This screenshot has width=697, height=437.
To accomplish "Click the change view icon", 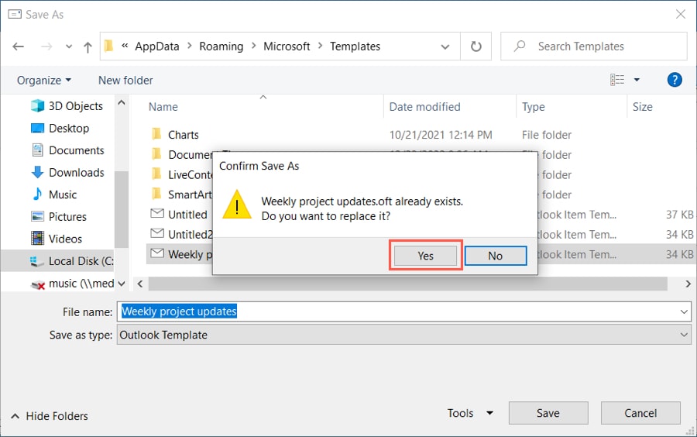I will [x=617, y=80].
